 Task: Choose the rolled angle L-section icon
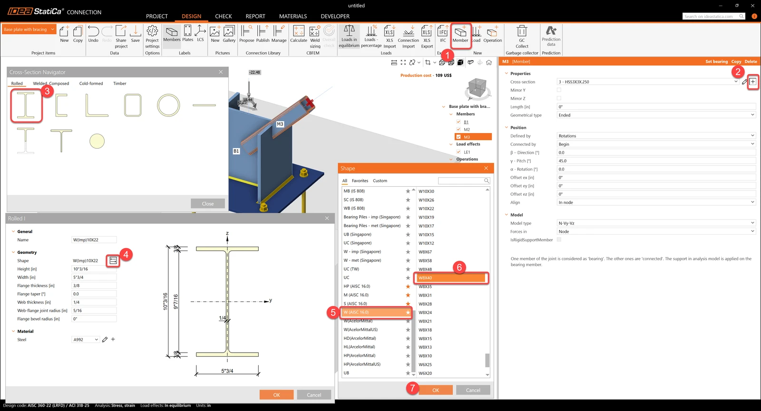coord(97,105)
